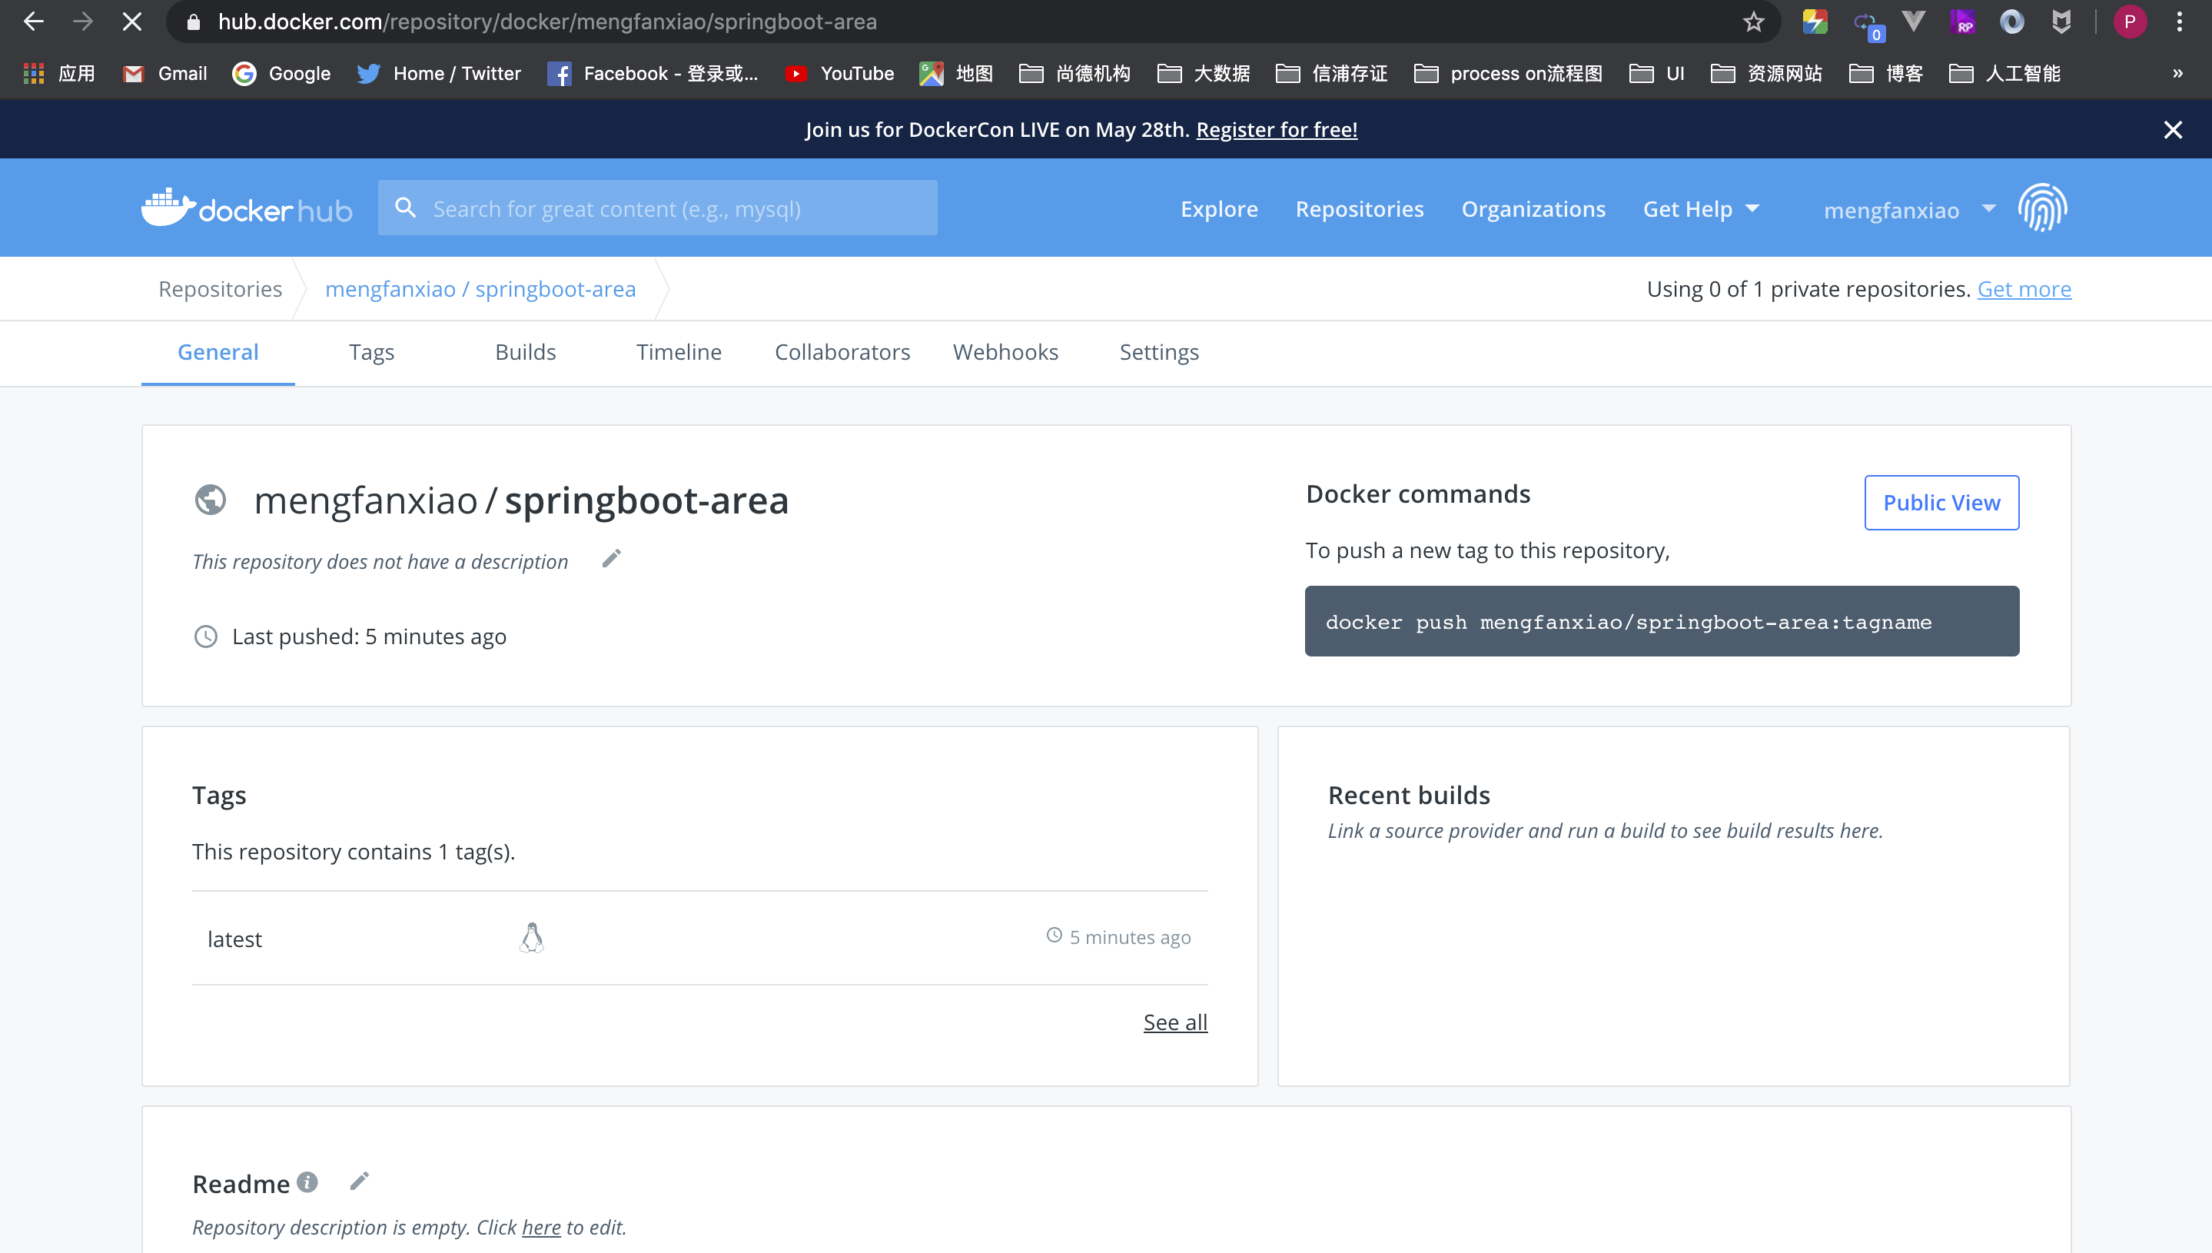The height and width of the screenshot is (1253, 2212).
Task: Click the search field for Docker content
Action: [x=658, y=208]
